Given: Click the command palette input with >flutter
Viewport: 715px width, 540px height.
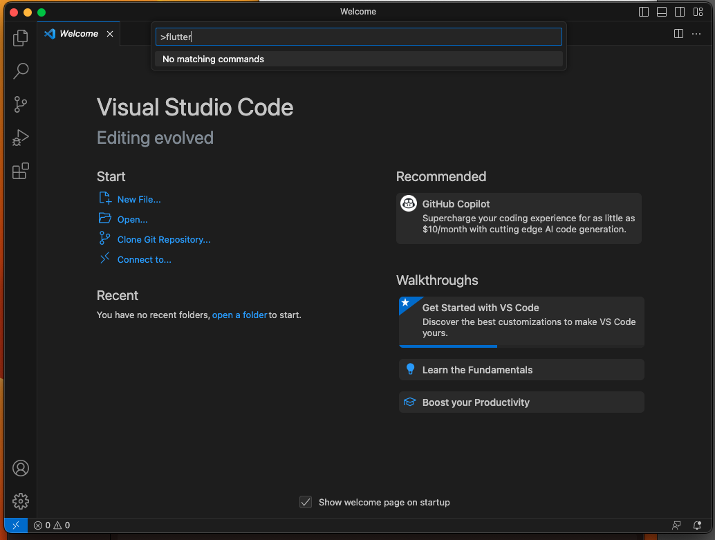Looking at the screenshot, I should click(358, 37).
